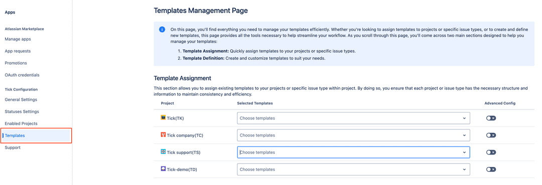Image resolution: width=542 pixels, height=185 pixels.
Task: Click the Advanced Config column header
Action: [500, 103]
